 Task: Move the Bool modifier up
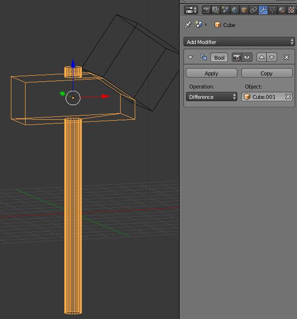pyautogui.click(x=262, y=57)
